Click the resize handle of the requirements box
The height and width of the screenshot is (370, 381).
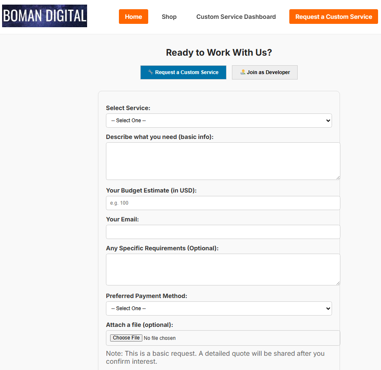(337, 283)
